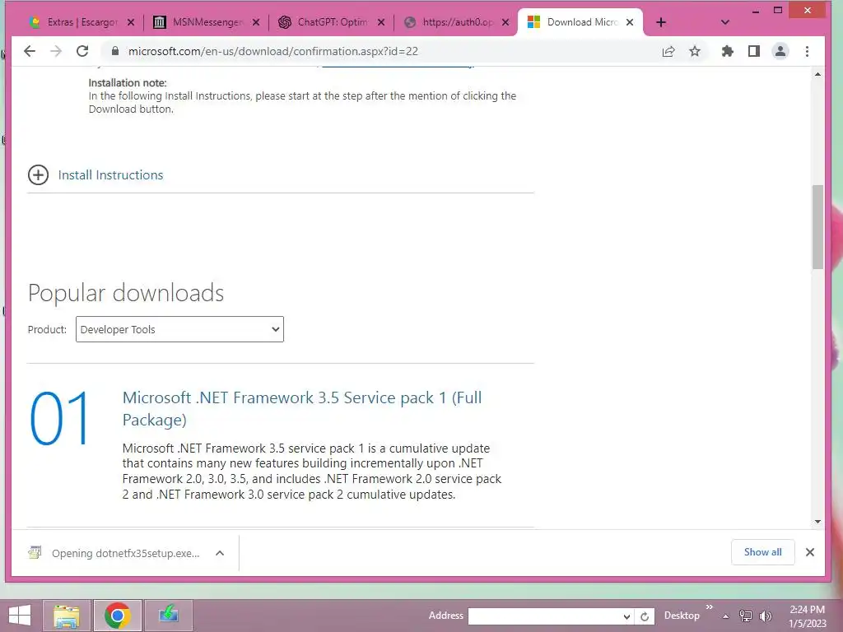This screenshot has height=632, width=843.
Task: Close the MSNMessenger tab
Action: click(256, 22)
